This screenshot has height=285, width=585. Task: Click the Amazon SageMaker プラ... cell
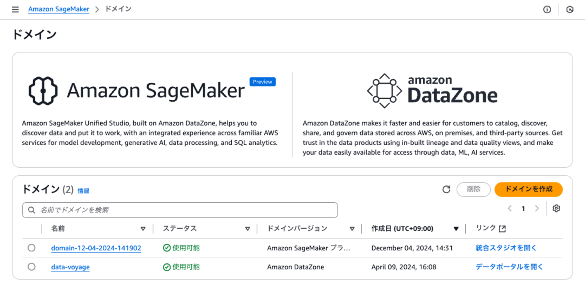coord(309,248)
